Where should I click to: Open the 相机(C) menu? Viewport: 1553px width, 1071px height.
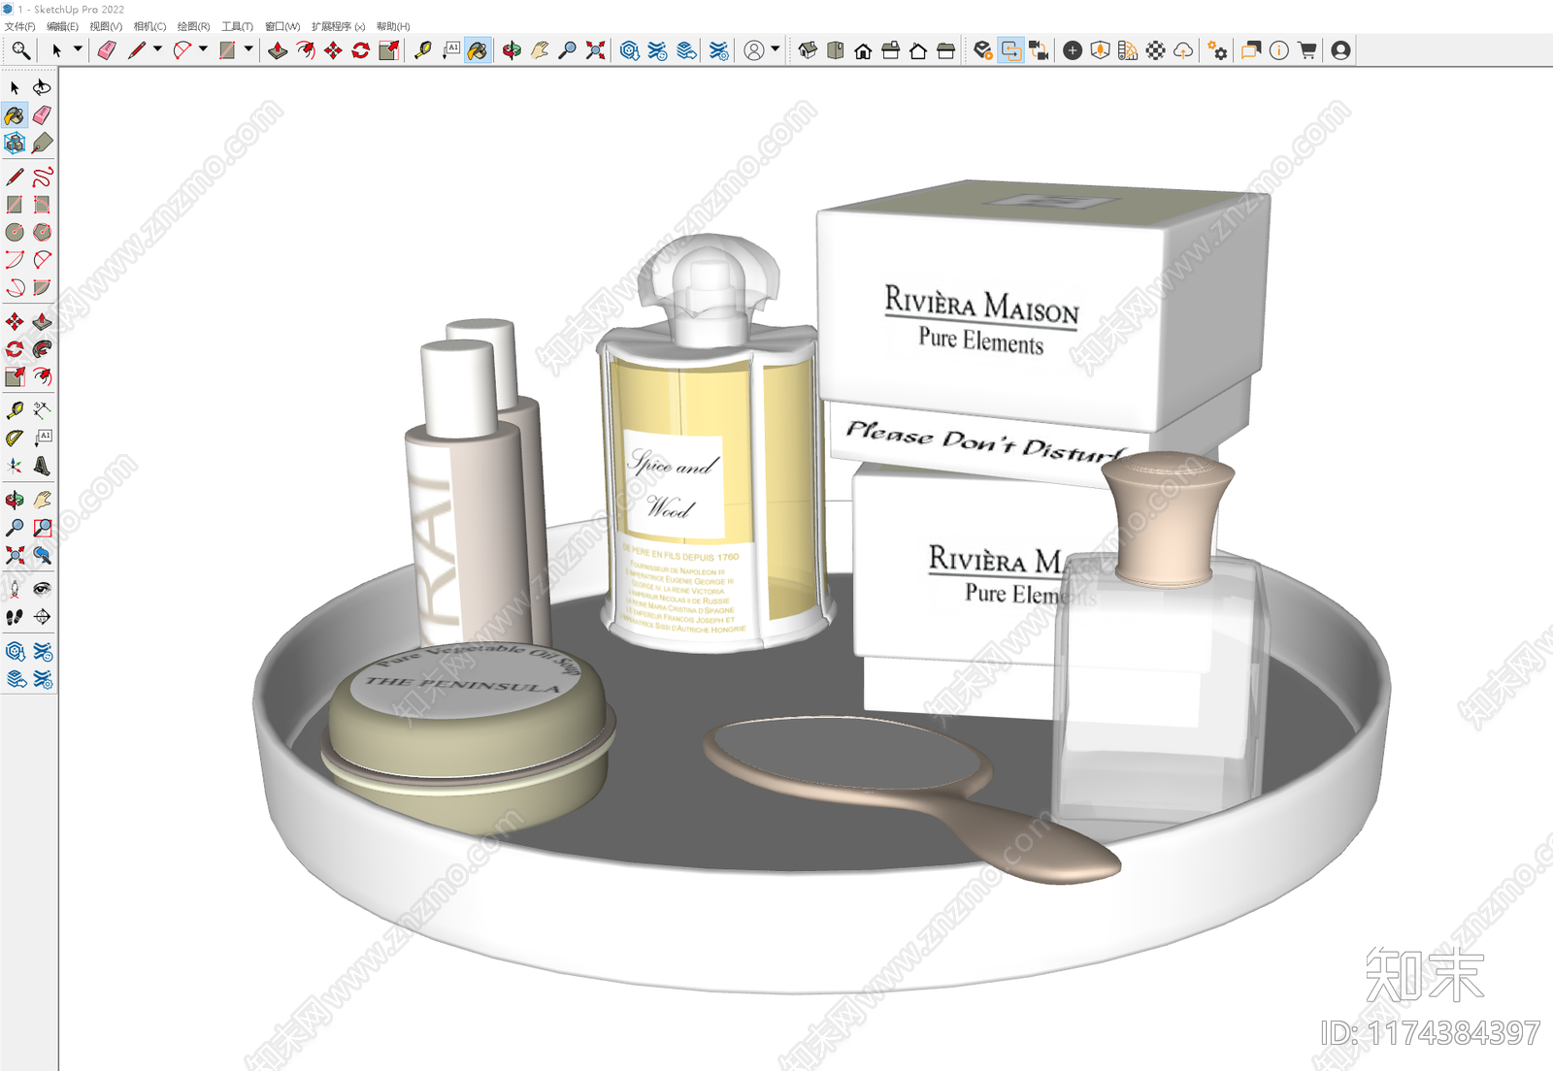tap(149, 26)
